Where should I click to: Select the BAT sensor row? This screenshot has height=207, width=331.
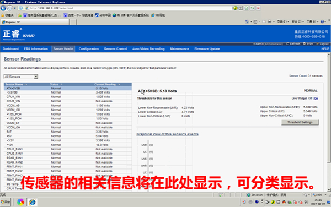pyautogui.click(x=68, y=132)
